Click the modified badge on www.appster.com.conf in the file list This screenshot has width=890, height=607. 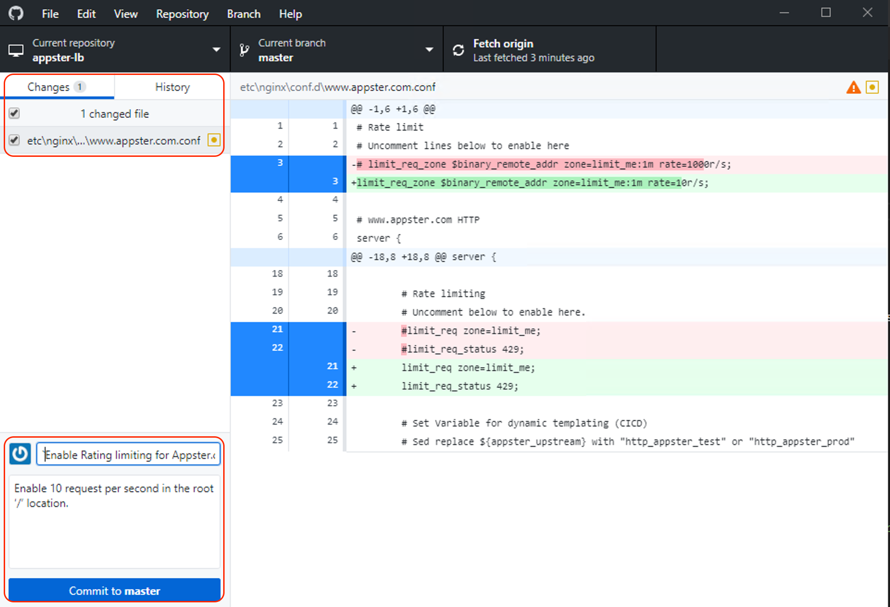pyautogui.click(x=214, y=140)
